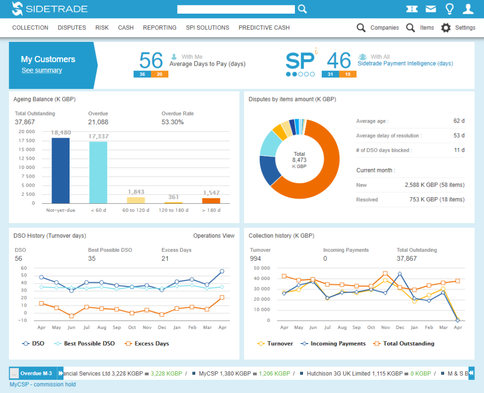Image resolution: width=484 pixels, height=393 pixels.
Task: Open the Settings gear
Action: click(457, 28)
